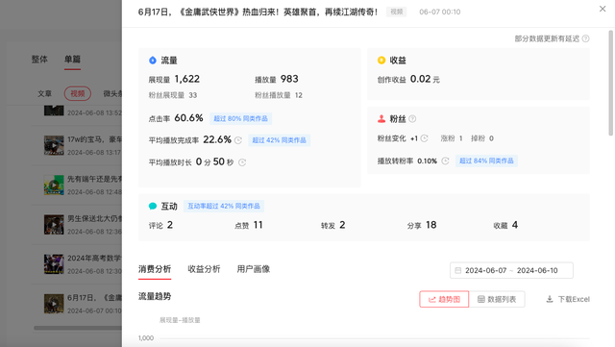The image size is (615, 347).
Task: Click the info icon next to 播放转粉率
Action: click(445, 161)
